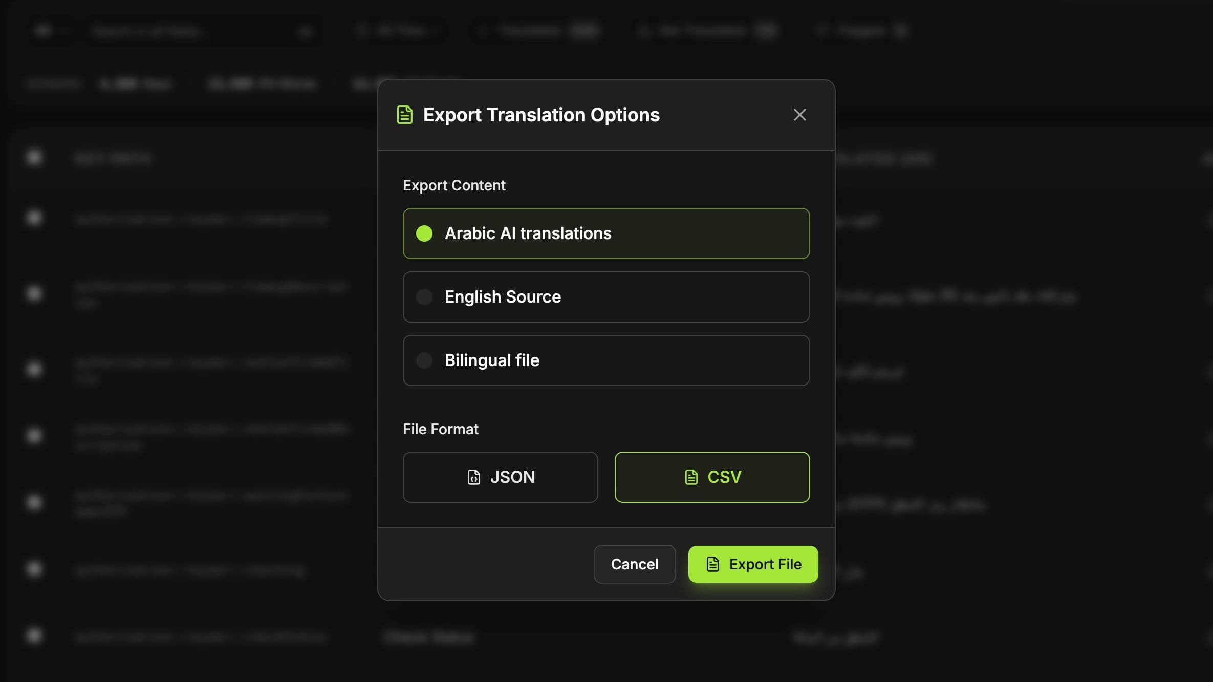Click the document icon inside Export File button

coord(713,564)
